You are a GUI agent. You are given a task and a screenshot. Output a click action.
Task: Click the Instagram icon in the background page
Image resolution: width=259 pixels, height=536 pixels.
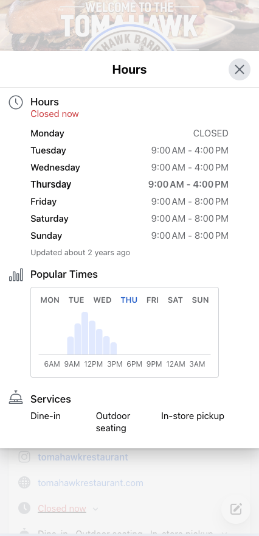point(24,457)
